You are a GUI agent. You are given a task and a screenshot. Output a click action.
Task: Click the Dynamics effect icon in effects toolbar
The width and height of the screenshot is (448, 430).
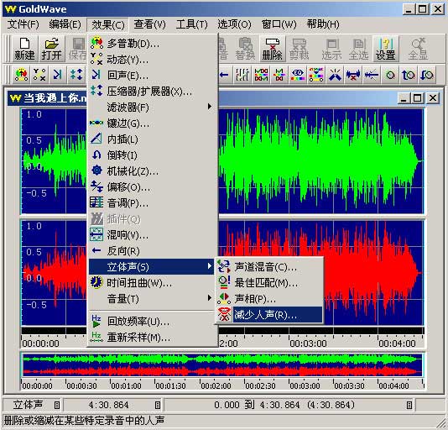39,75
